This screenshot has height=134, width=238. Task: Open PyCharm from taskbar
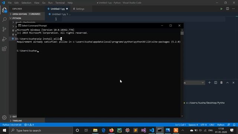(x=119, y=130)
